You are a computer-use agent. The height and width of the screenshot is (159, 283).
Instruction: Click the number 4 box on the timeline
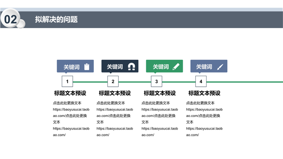[201, 82]
